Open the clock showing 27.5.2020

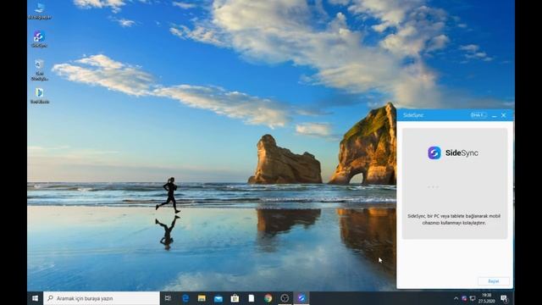(x=487, y=298)
